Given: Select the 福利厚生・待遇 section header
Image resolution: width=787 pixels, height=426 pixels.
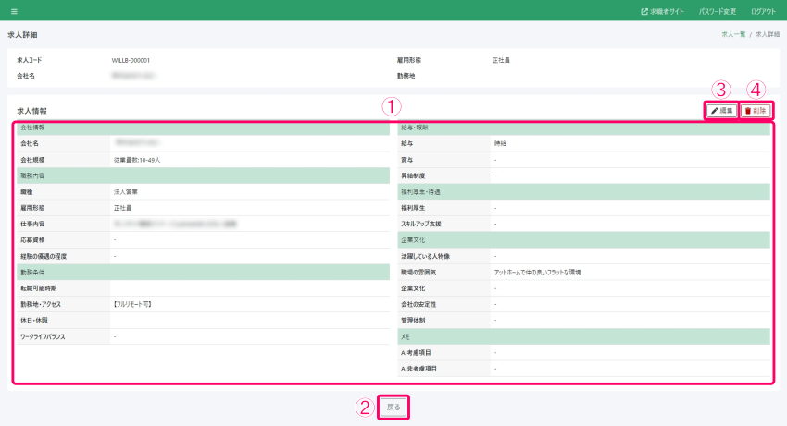Looking at the screenshot, I should pos(420,191).
